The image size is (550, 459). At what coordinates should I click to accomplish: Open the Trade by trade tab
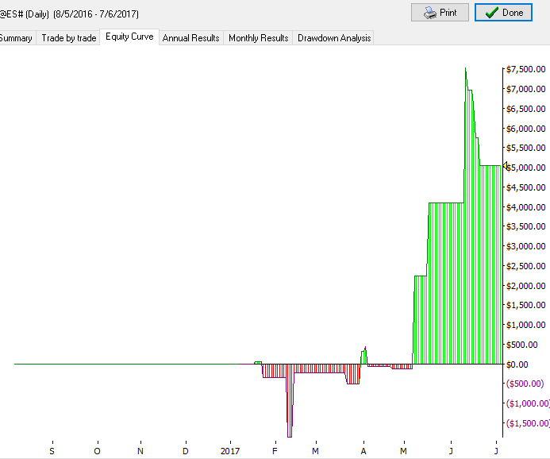point(69,38)
